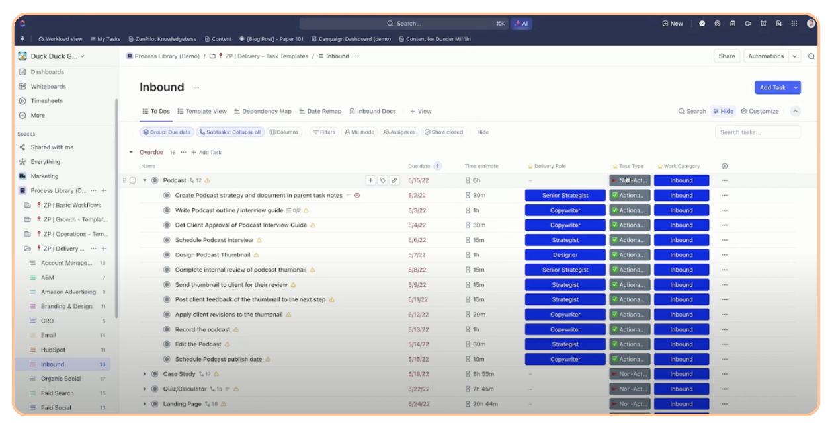Open the Automations button
This screenshot has height=429, width=832.
pos(767,56)
